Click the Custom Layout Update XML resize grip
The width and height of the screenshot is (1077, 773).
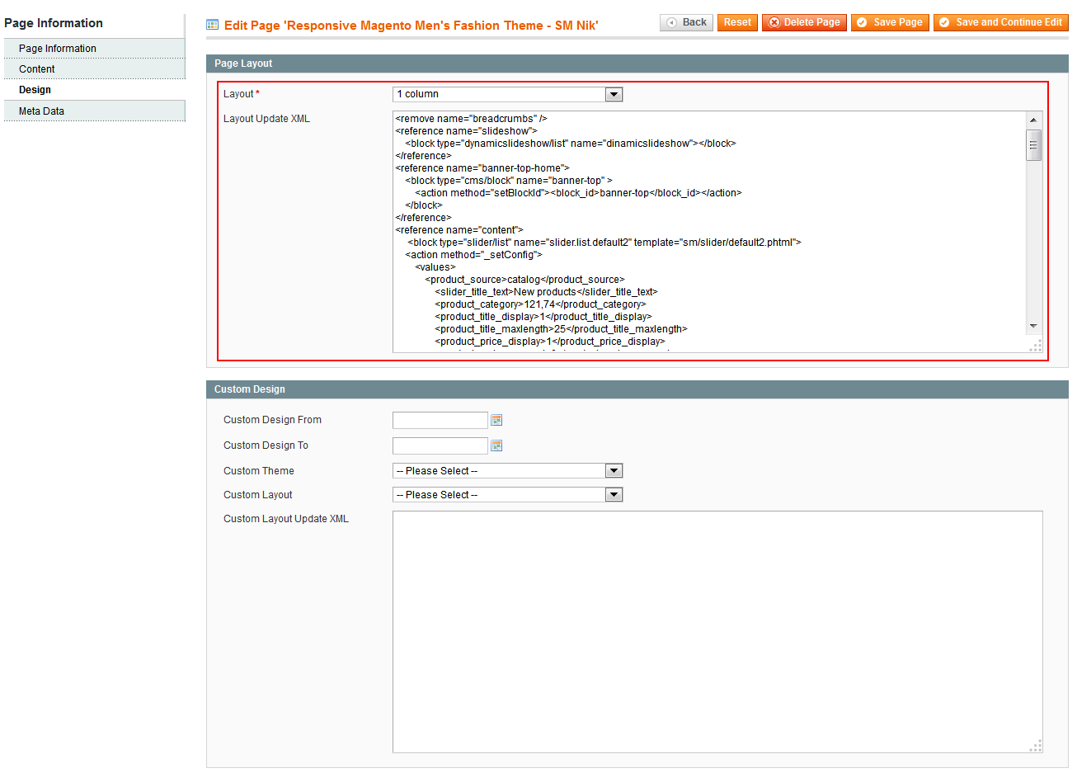click(x=1036, y=747)
